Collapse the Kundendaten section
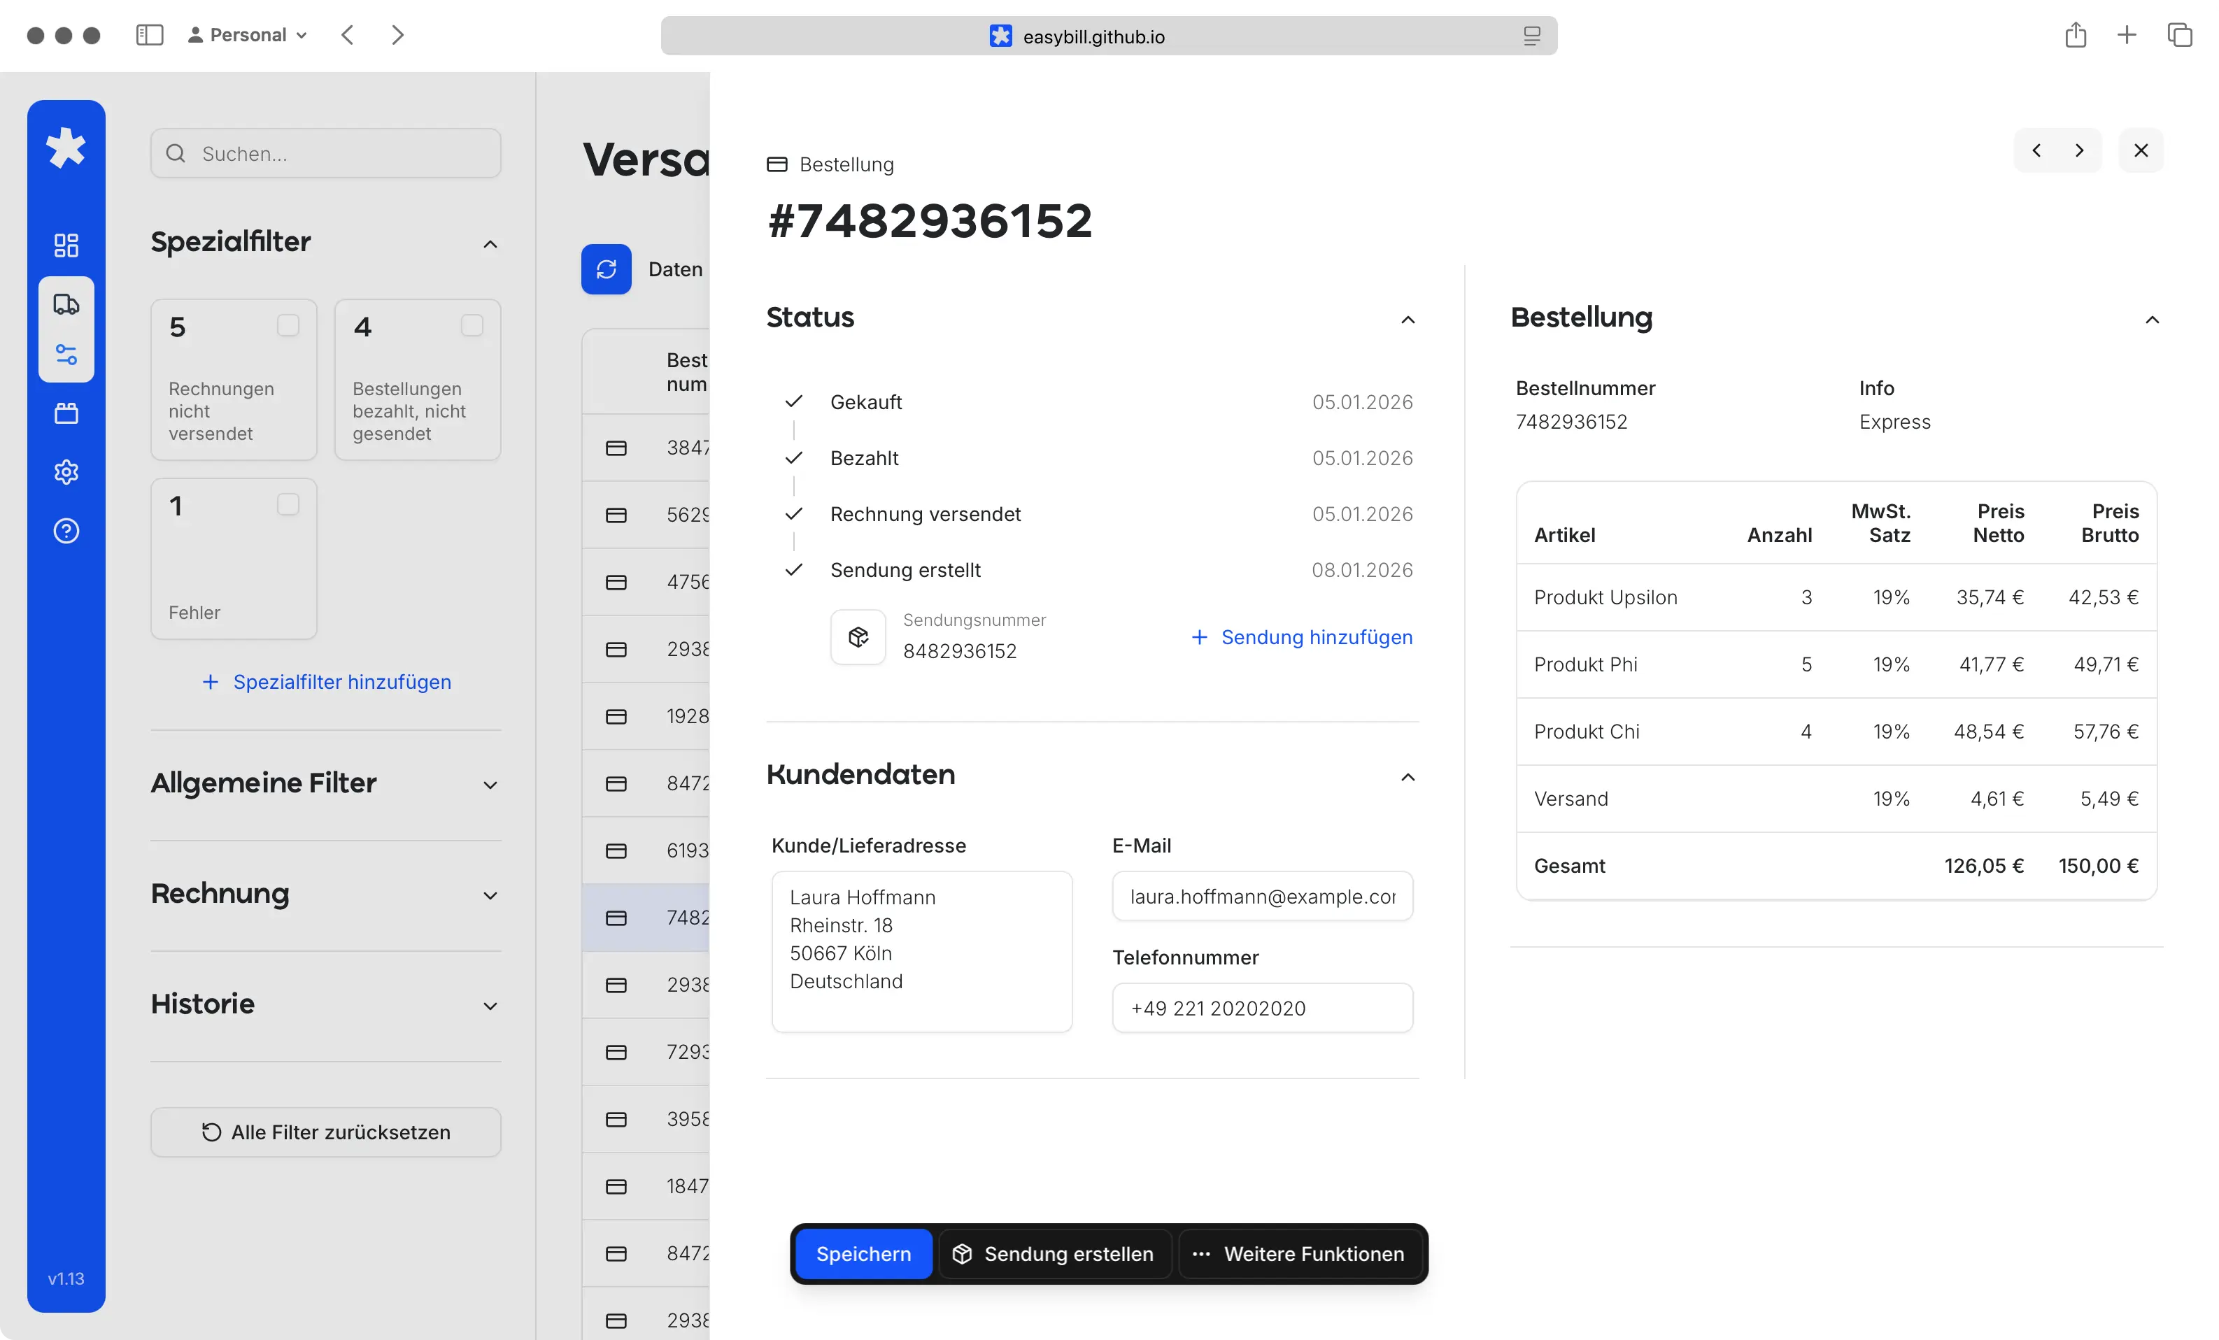2219x1340 pixels. click(x=1408, y=777)
